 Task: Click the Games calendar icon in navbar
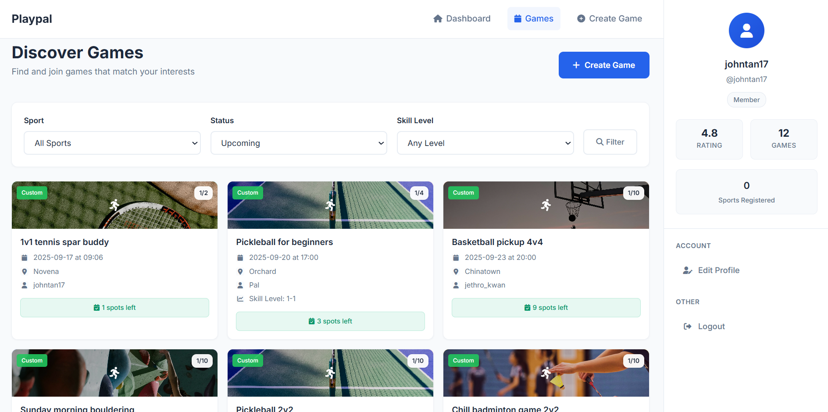coord(517,18)
